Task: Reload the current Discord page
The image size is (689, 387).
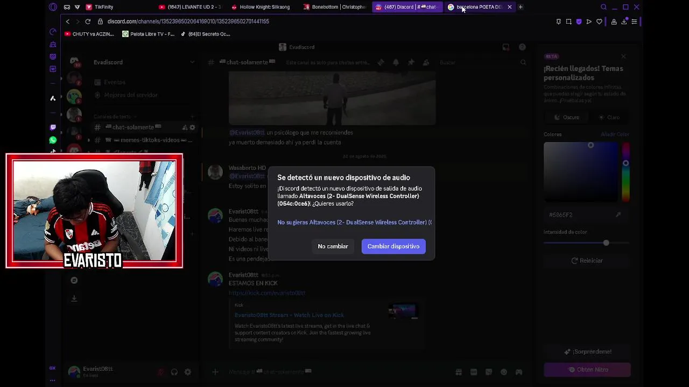Action: point(87,21)
